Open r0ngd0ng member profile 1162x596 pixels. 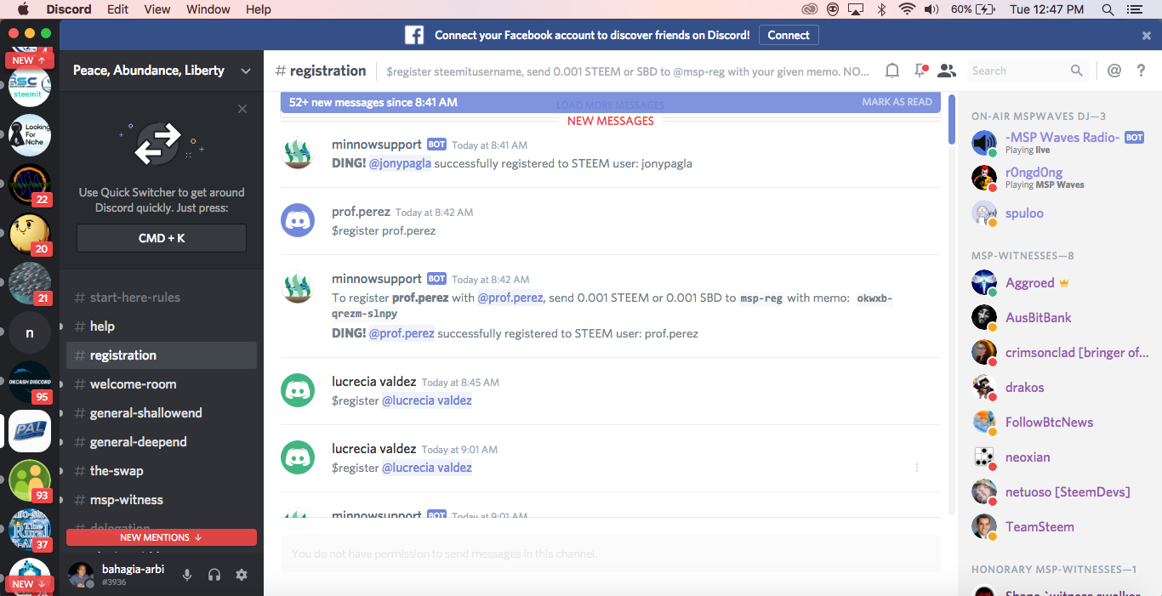click(x=1057, y=178)
